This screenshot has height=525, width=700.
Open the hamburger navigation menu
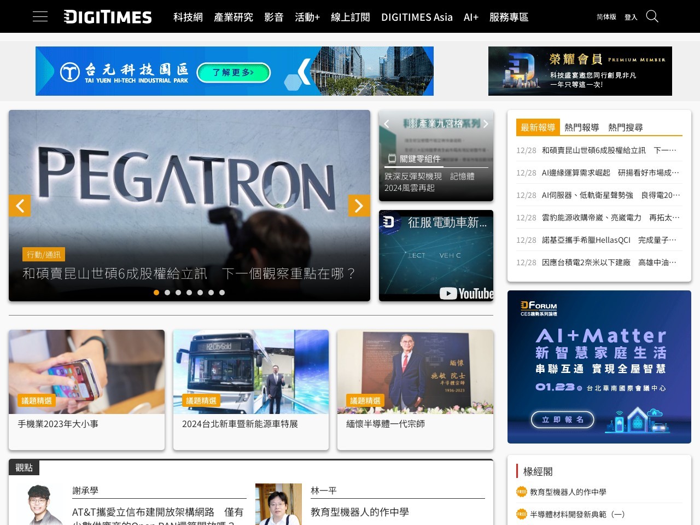click(x=40, y=16)
